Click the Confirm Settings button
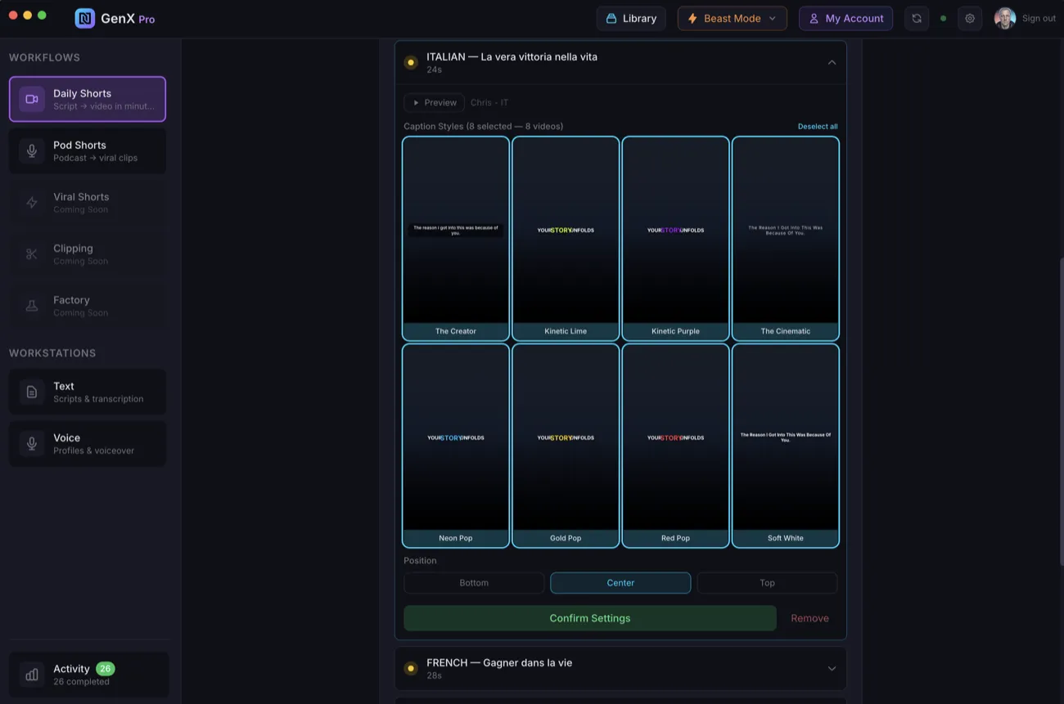Viewport: 1064px width, 704px height. [x=590, y=618]
